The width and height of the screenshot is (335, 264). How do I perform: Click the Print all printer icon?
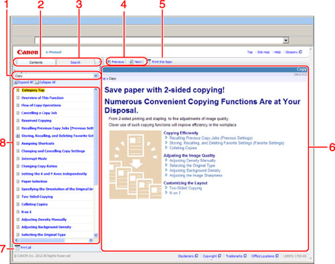17,247
